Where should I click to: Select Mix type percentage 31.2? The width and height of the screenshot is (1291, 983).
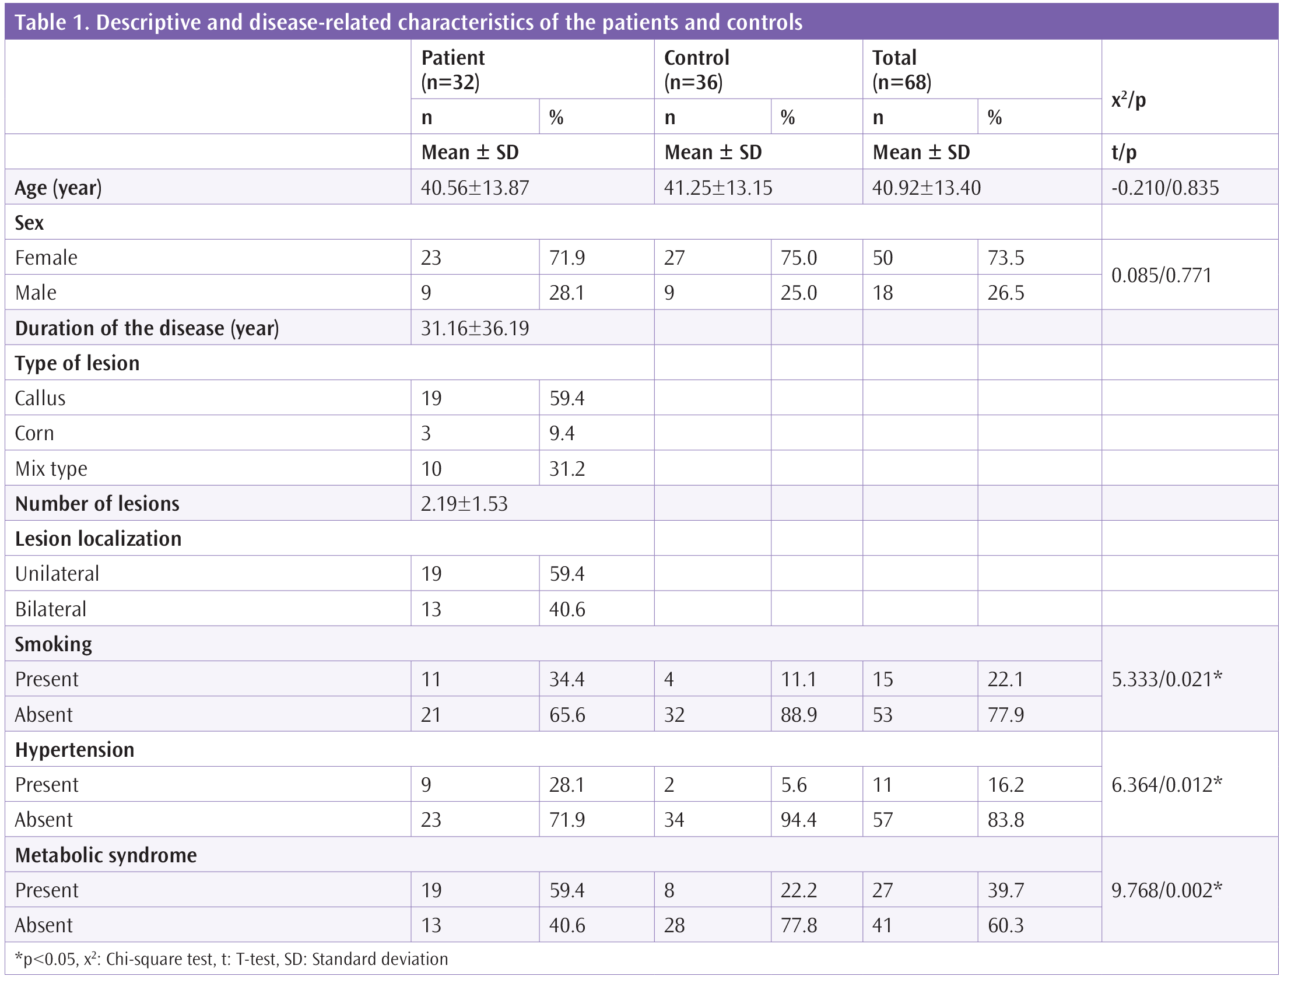(x=567, y=469)
